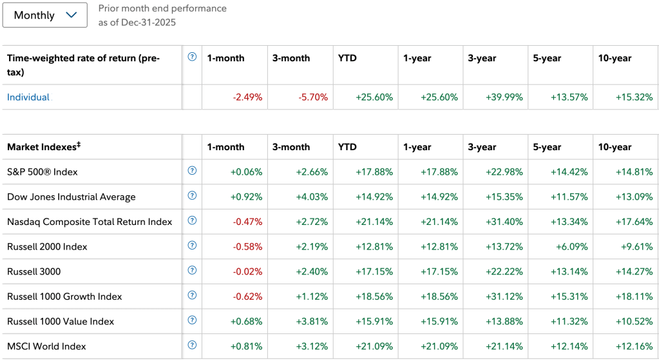Click help icon beside MSCI World Index
The width and height of the screenshot is (659, 361).
click(192, 345)
